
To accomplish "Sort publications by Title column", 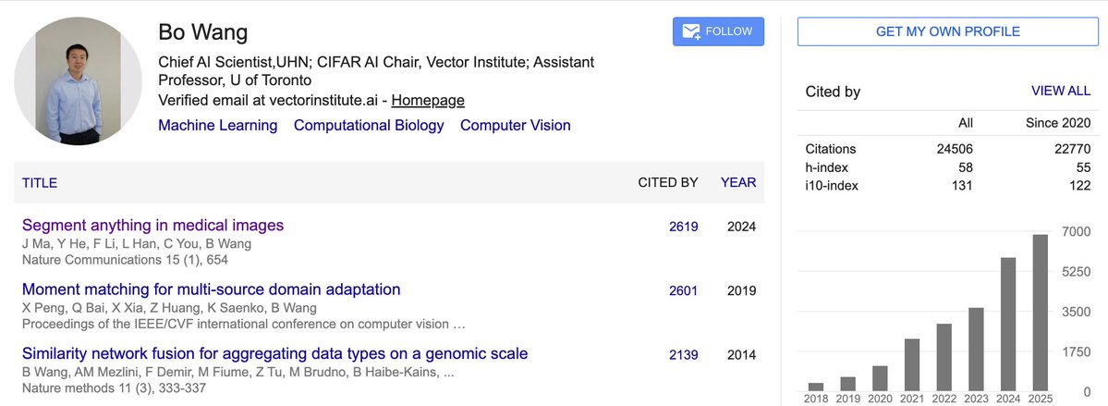I will coord(40,183).
